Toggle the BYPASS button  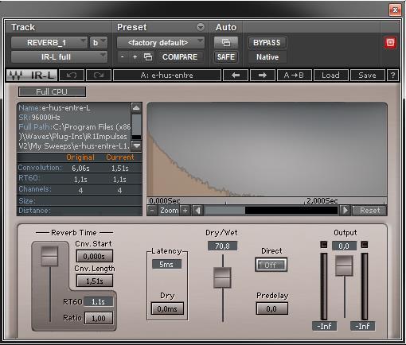pyautogui.click(x=267, y=43)
